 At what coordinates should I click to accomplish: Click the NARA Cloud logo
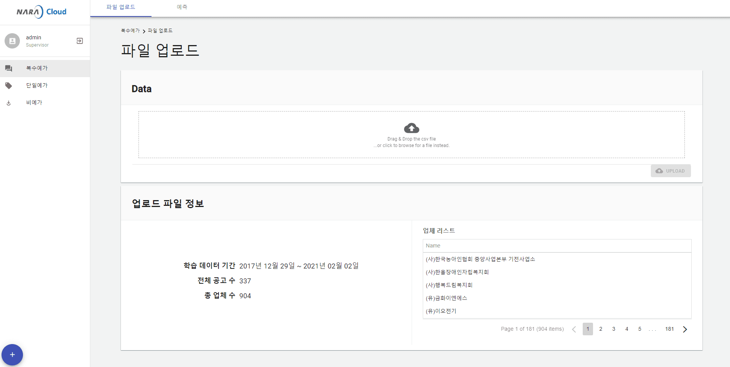point(41,12)
